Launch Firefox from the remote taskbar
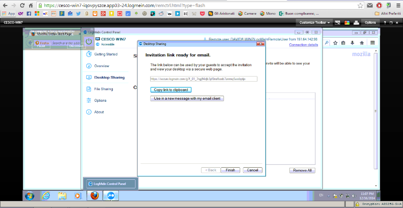This screenshot has height=208, width=403. click(94, 195)
